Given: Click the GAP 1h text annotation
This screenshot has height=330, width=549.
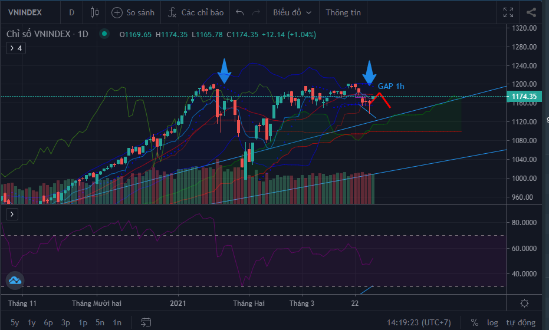Looking at the screenshot, I should point(391,86).
